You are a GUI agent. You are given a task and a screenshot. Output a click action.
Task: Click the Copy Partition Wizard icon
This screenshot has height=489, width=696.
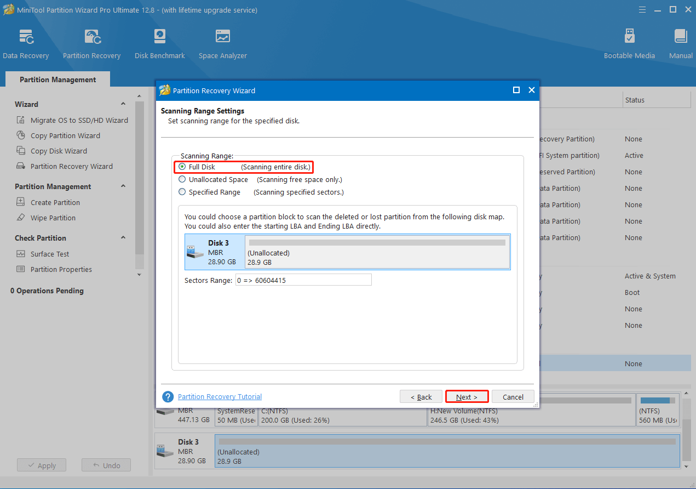21,135
